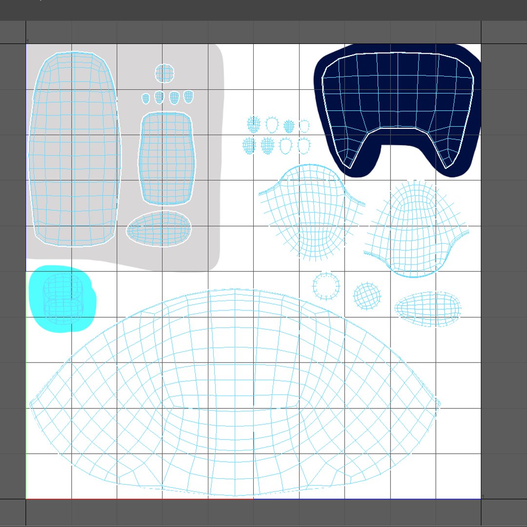Pick the empty ring-shaped UV shell
Screen dimensions: 527x527
tap(326, 286)
